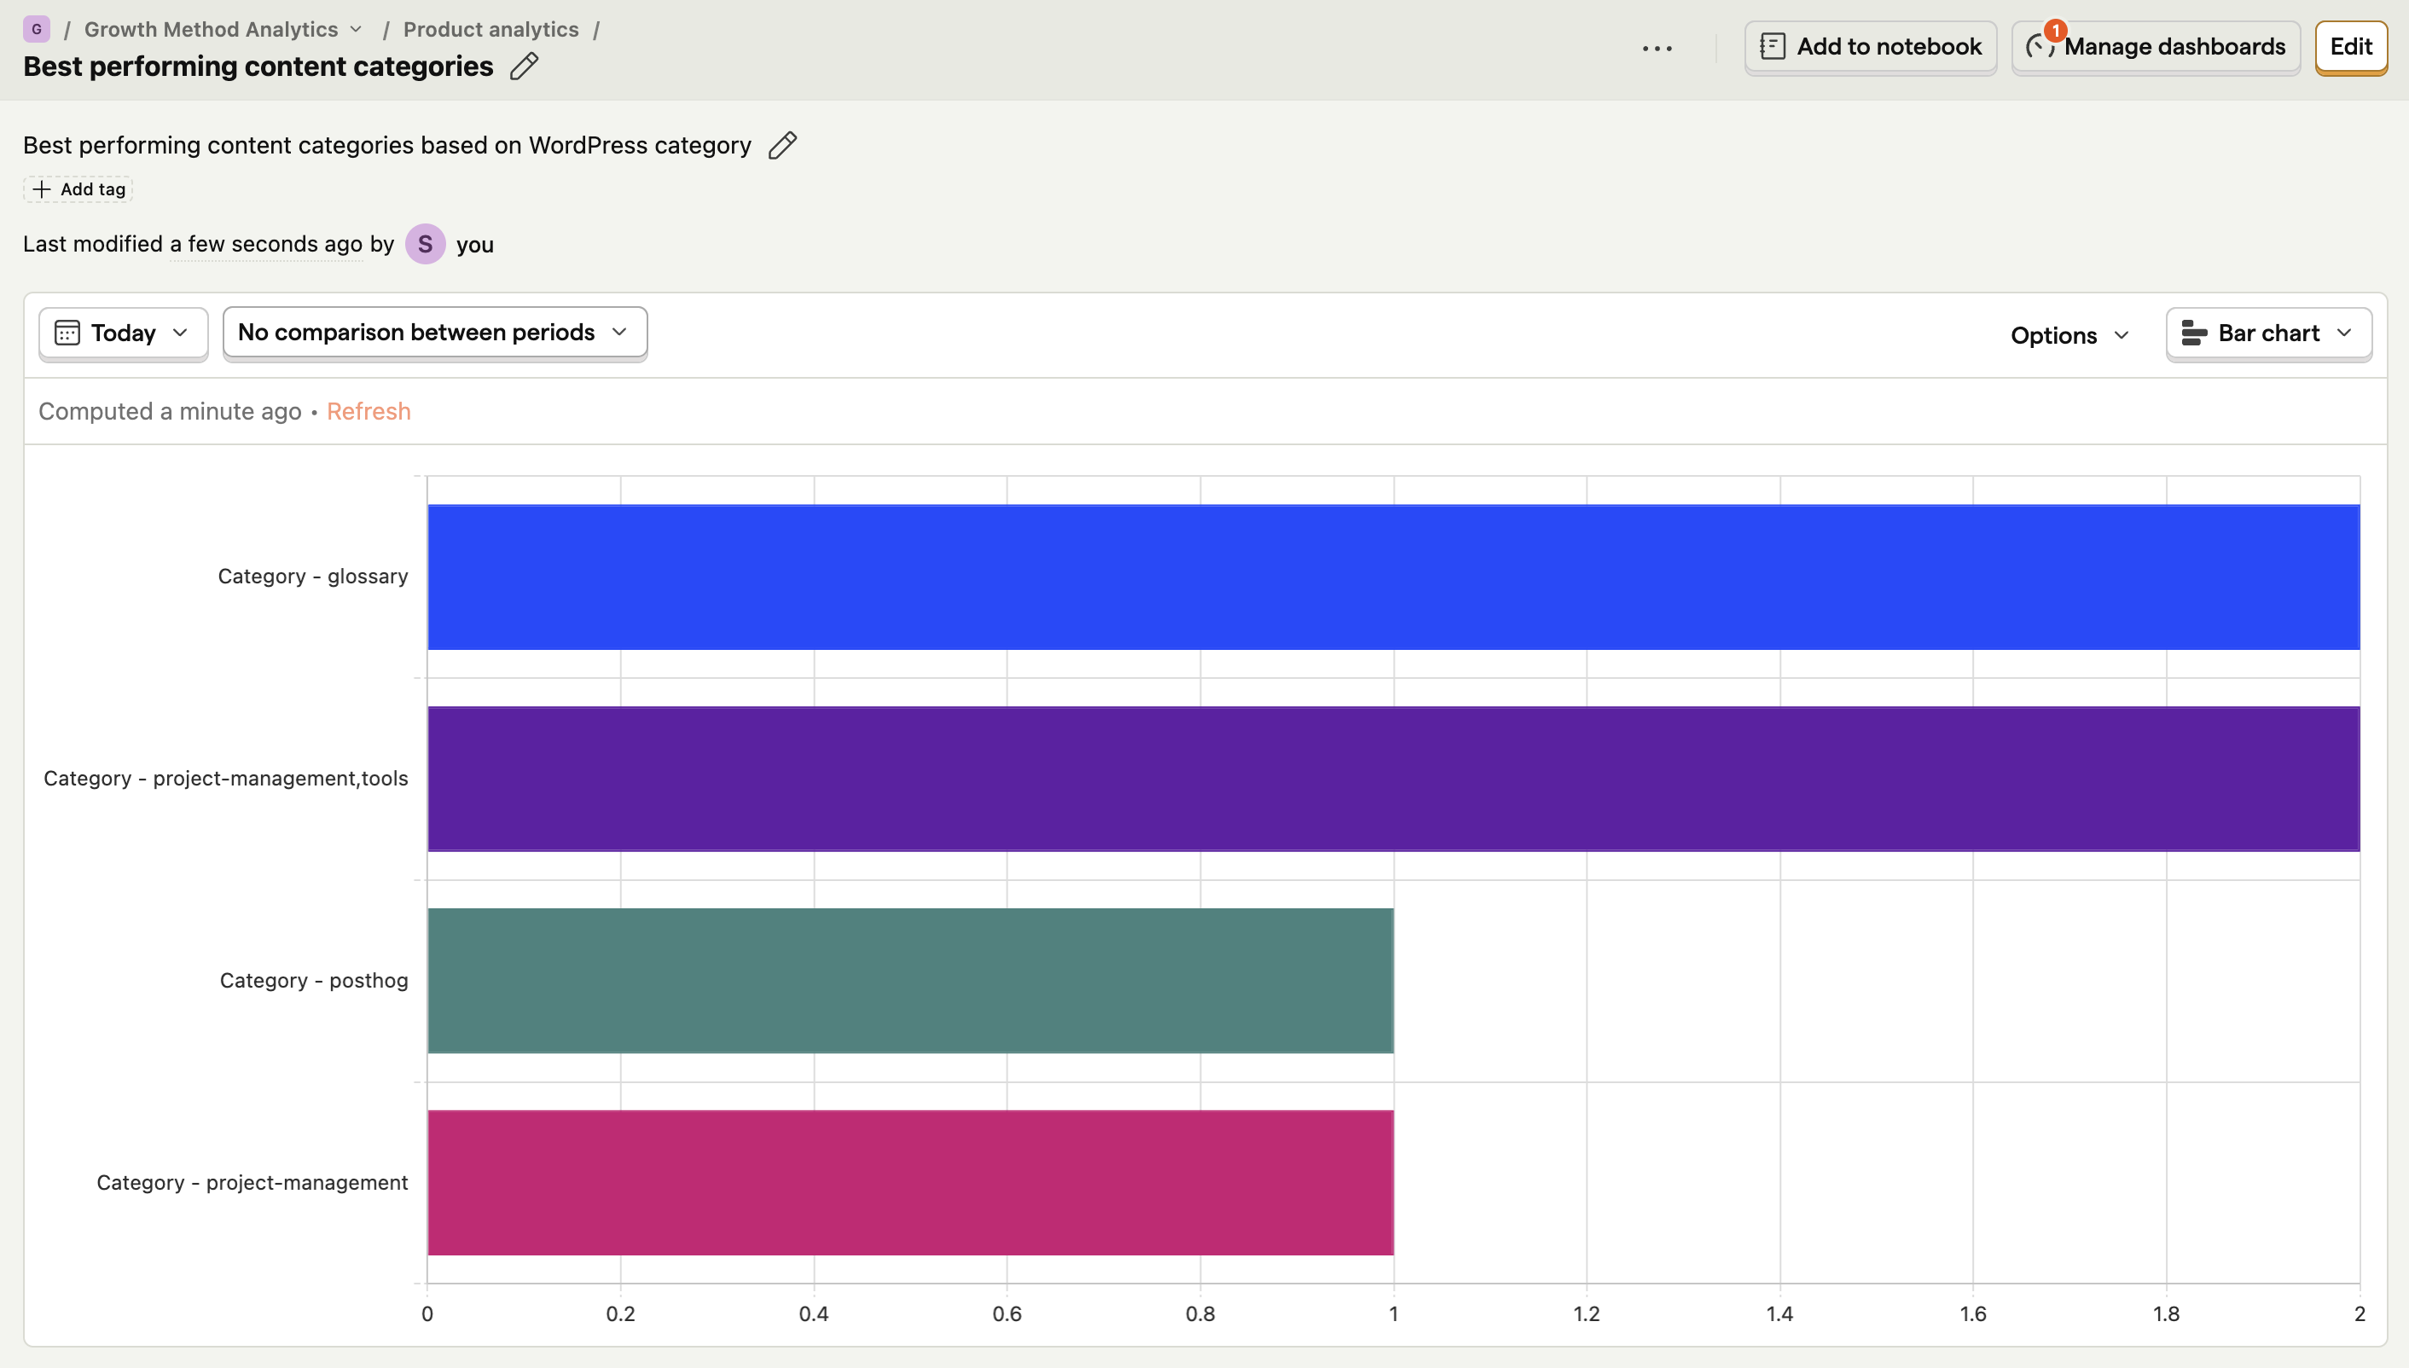Click the teal posthog category bar
This screenshot has width=2409, height=1368.
click(910, 981)
